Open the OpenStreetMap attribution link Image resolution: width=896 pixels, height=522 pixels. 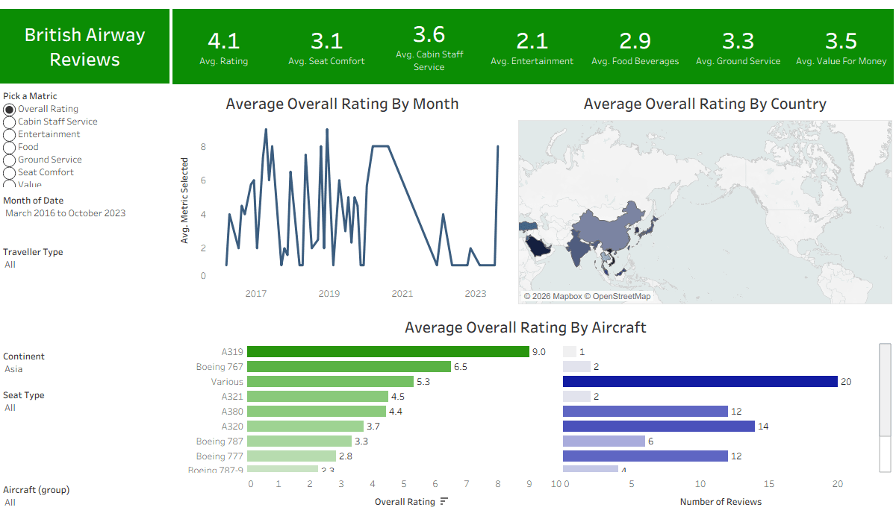[x=617, y=297]
